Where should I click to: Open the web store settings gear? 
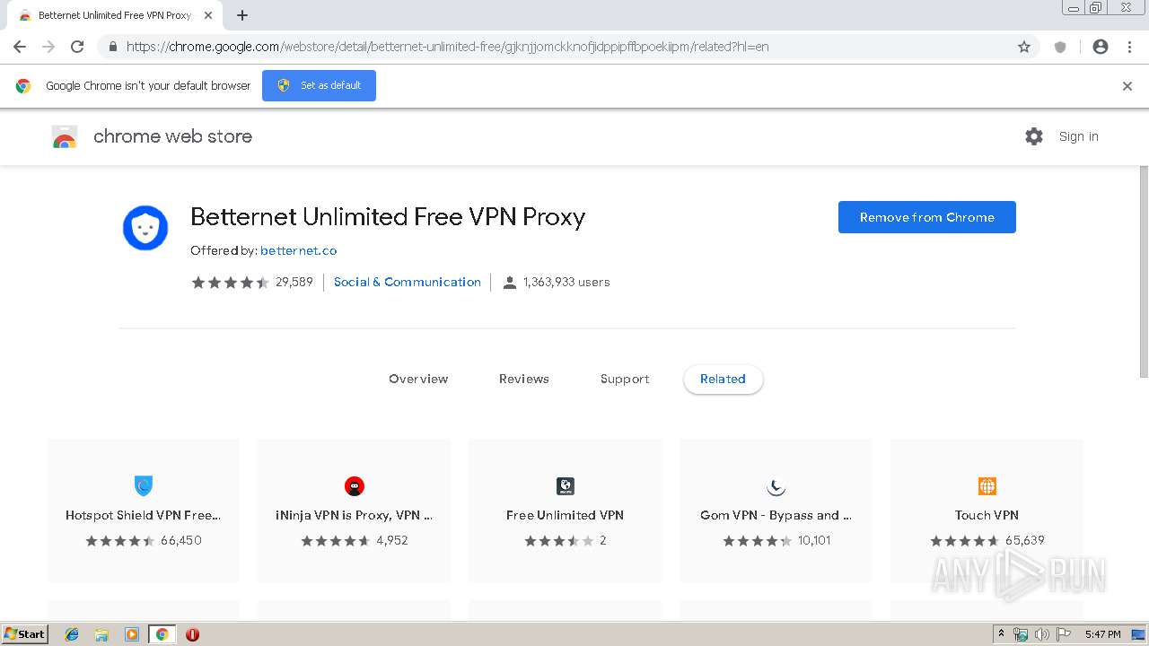[1034, 136]
